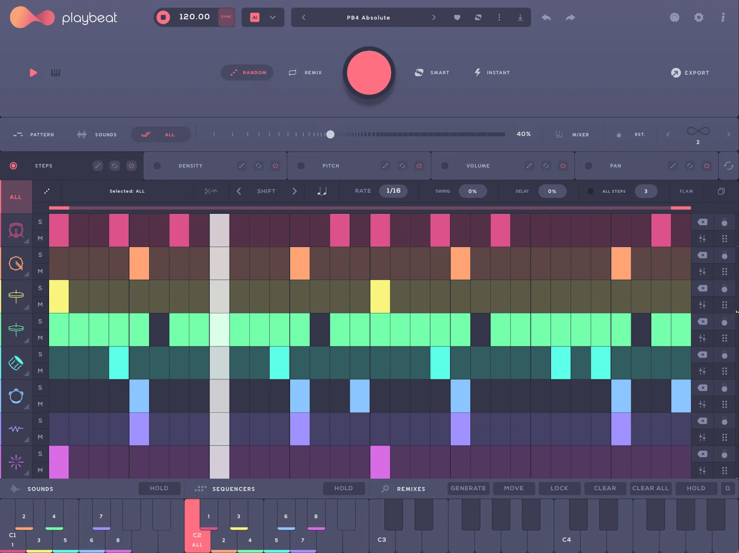Adjust the DELAY 0% value
The height and width of the screenshot is (553, 739).
tap(552, 191)
